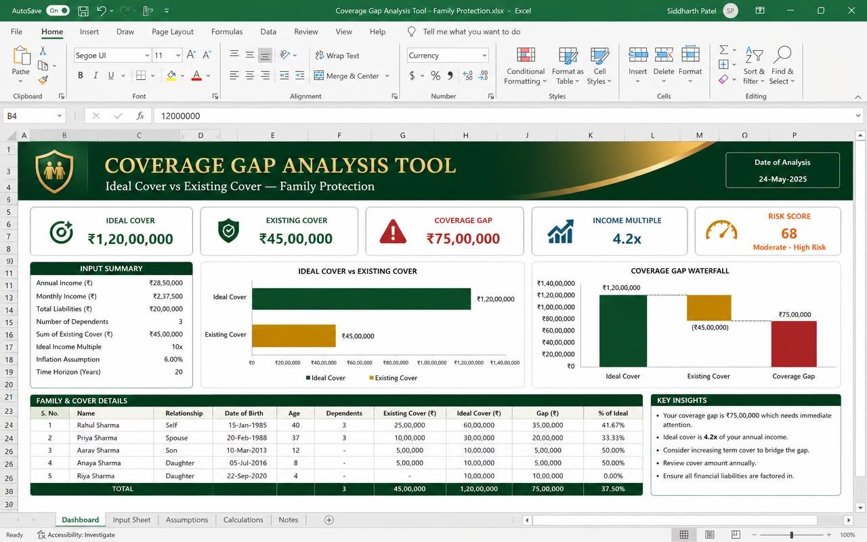This screenshot has height=542, width=867.
Task: Click the Siddharth Patel account button
Action: pos(702,11)
